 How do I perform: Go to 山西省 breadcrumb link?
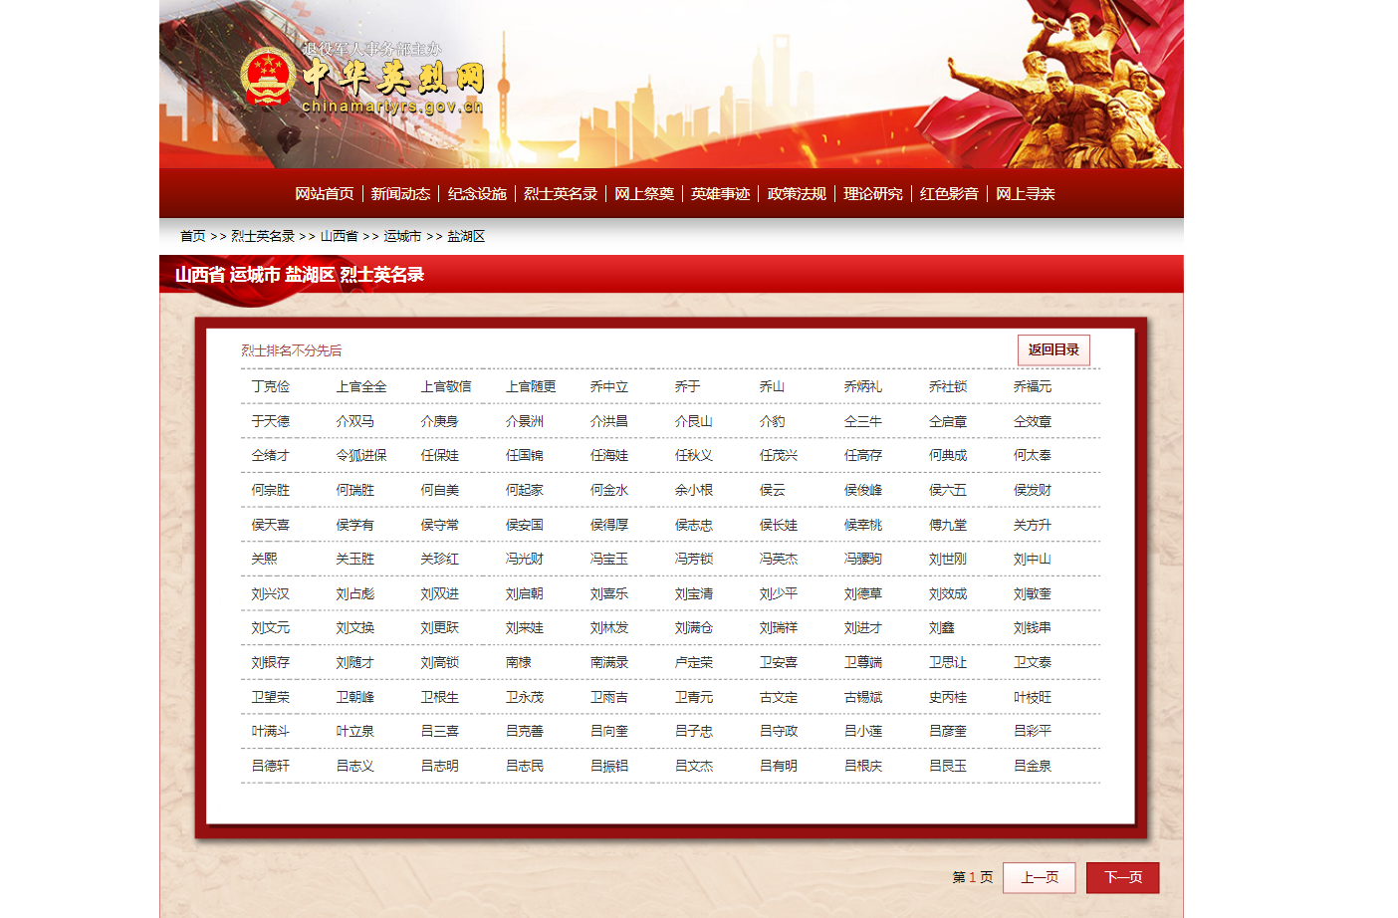(x=339, y=236)
